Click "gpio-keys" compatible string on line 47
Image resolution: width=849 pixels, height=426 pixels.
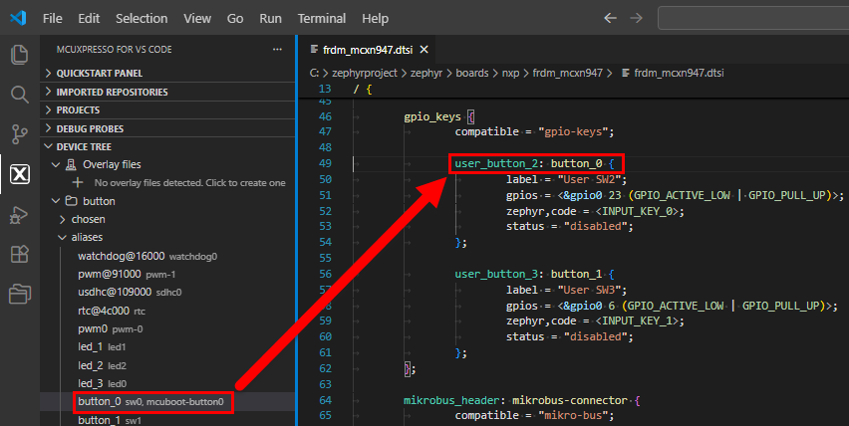pyautogui.click(x=573, y=132)
